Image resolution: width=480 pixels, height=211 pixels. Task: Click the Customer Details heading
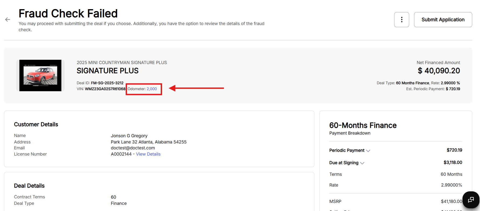click(36, 124)
